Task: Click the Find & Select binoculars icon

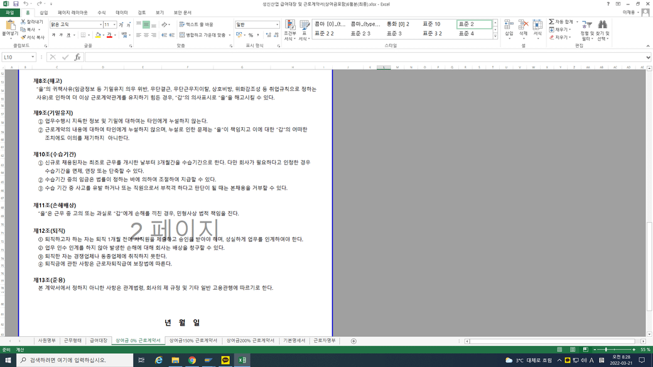Action: click(603, 26)
